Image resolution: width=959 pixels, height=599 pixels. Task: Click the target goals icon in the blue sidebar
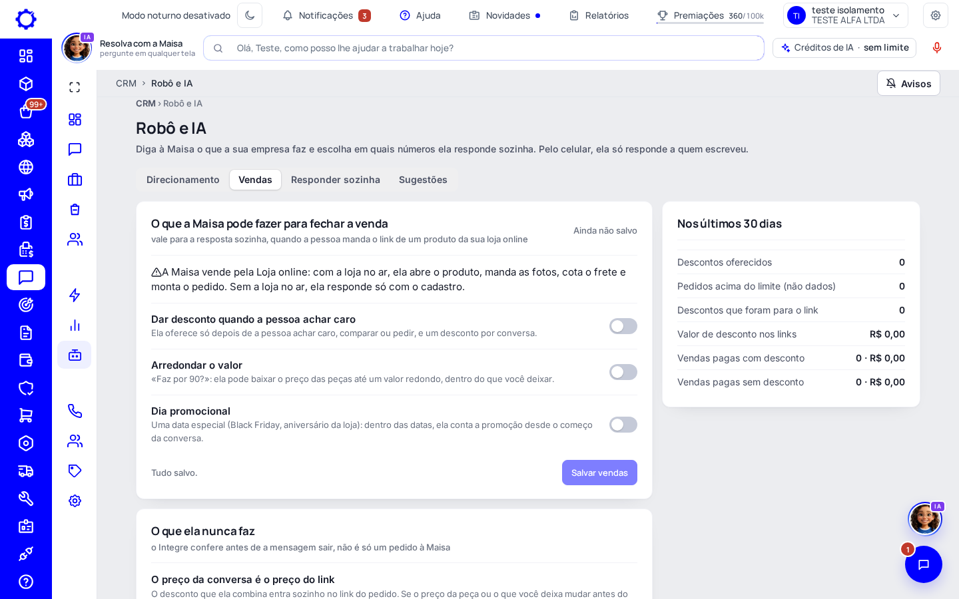(x=26, y=305)
